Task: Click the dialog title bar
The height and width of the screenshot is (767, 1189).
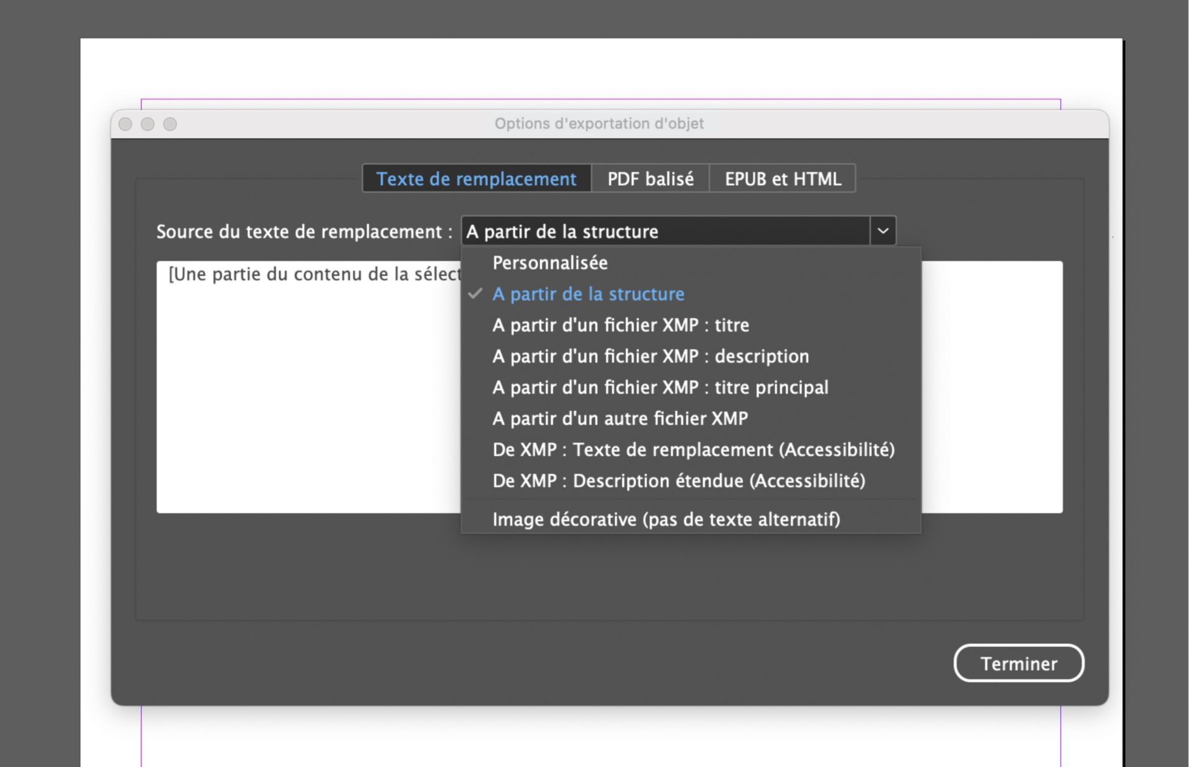Action: (598, 123)
